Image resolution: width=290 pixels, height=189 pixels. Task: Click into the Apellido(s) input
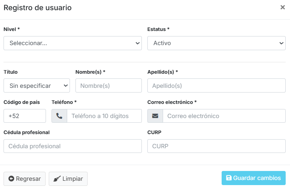coord(216,85)
